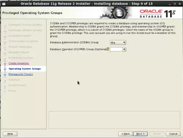Minimize the installer window
Viewport: 183px width, 138px height.
pos(169,4)
